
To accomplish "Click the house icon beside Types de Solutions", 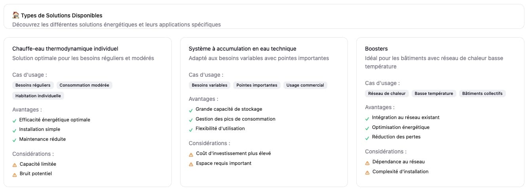I will coord(16,15).
